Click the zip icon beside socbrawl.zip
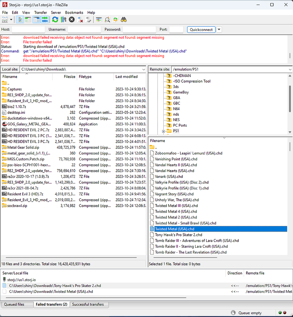293x317 pixels. pyautogui.click(x=4, y=206)
